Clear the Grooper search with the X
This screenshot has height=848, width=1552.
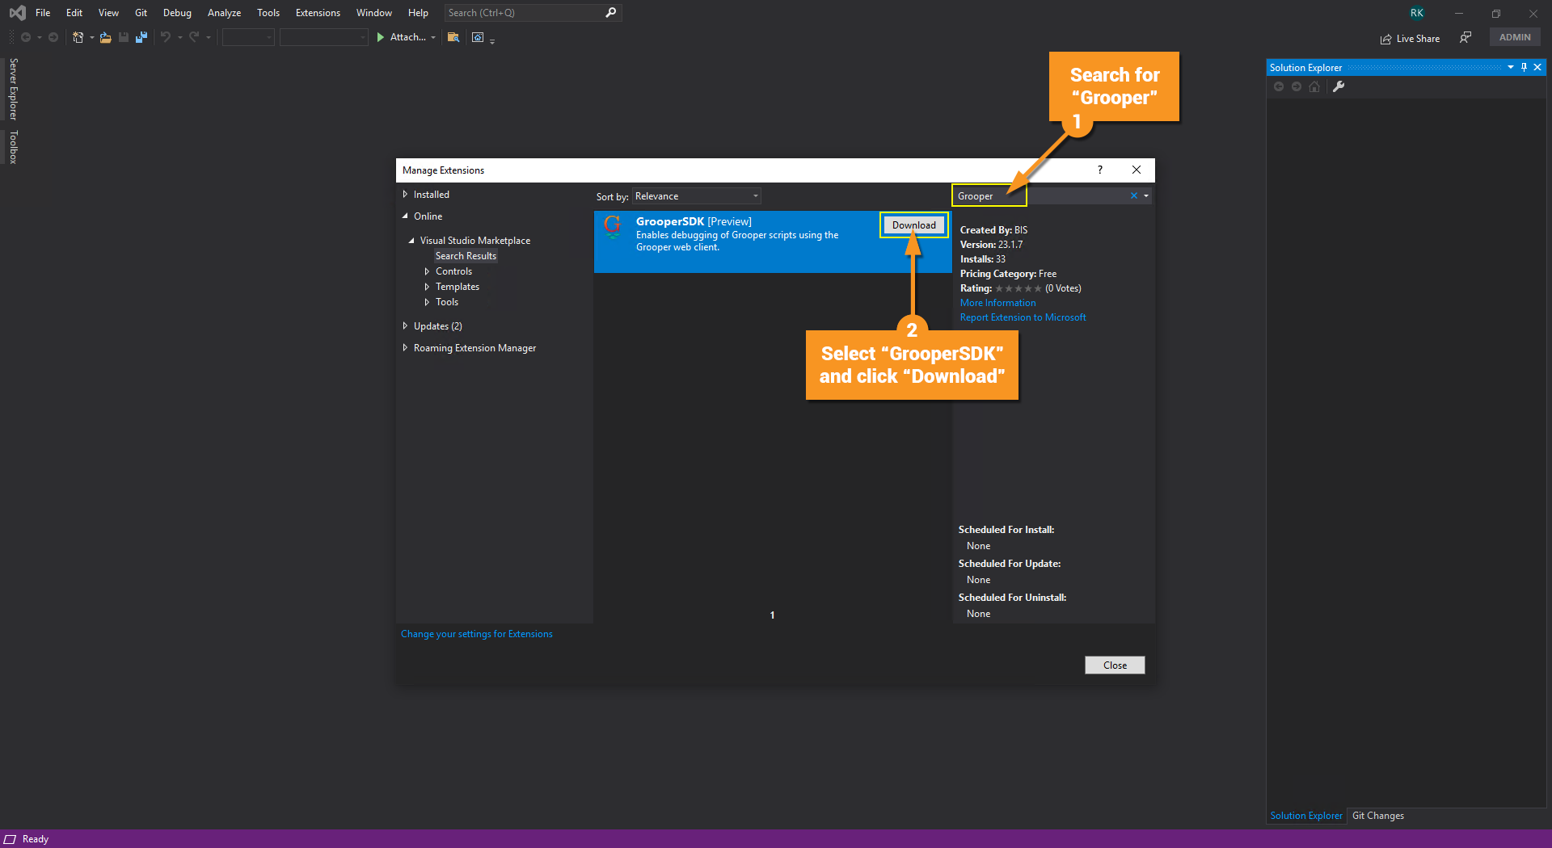[1133, 195]
